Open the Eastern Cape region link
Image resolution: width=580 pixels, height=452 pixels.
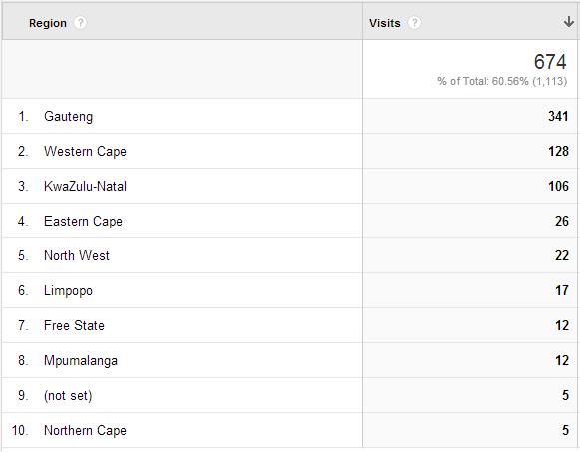point(83,221)
